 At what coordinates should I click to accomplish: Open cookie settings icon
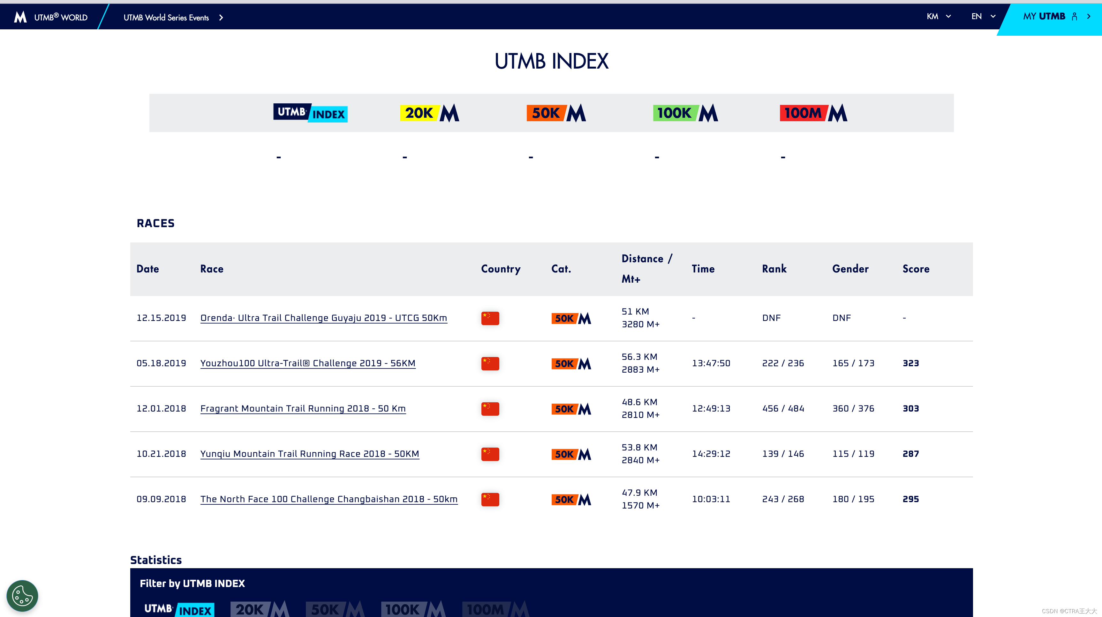pyautogui.click(x=22, y=595)
